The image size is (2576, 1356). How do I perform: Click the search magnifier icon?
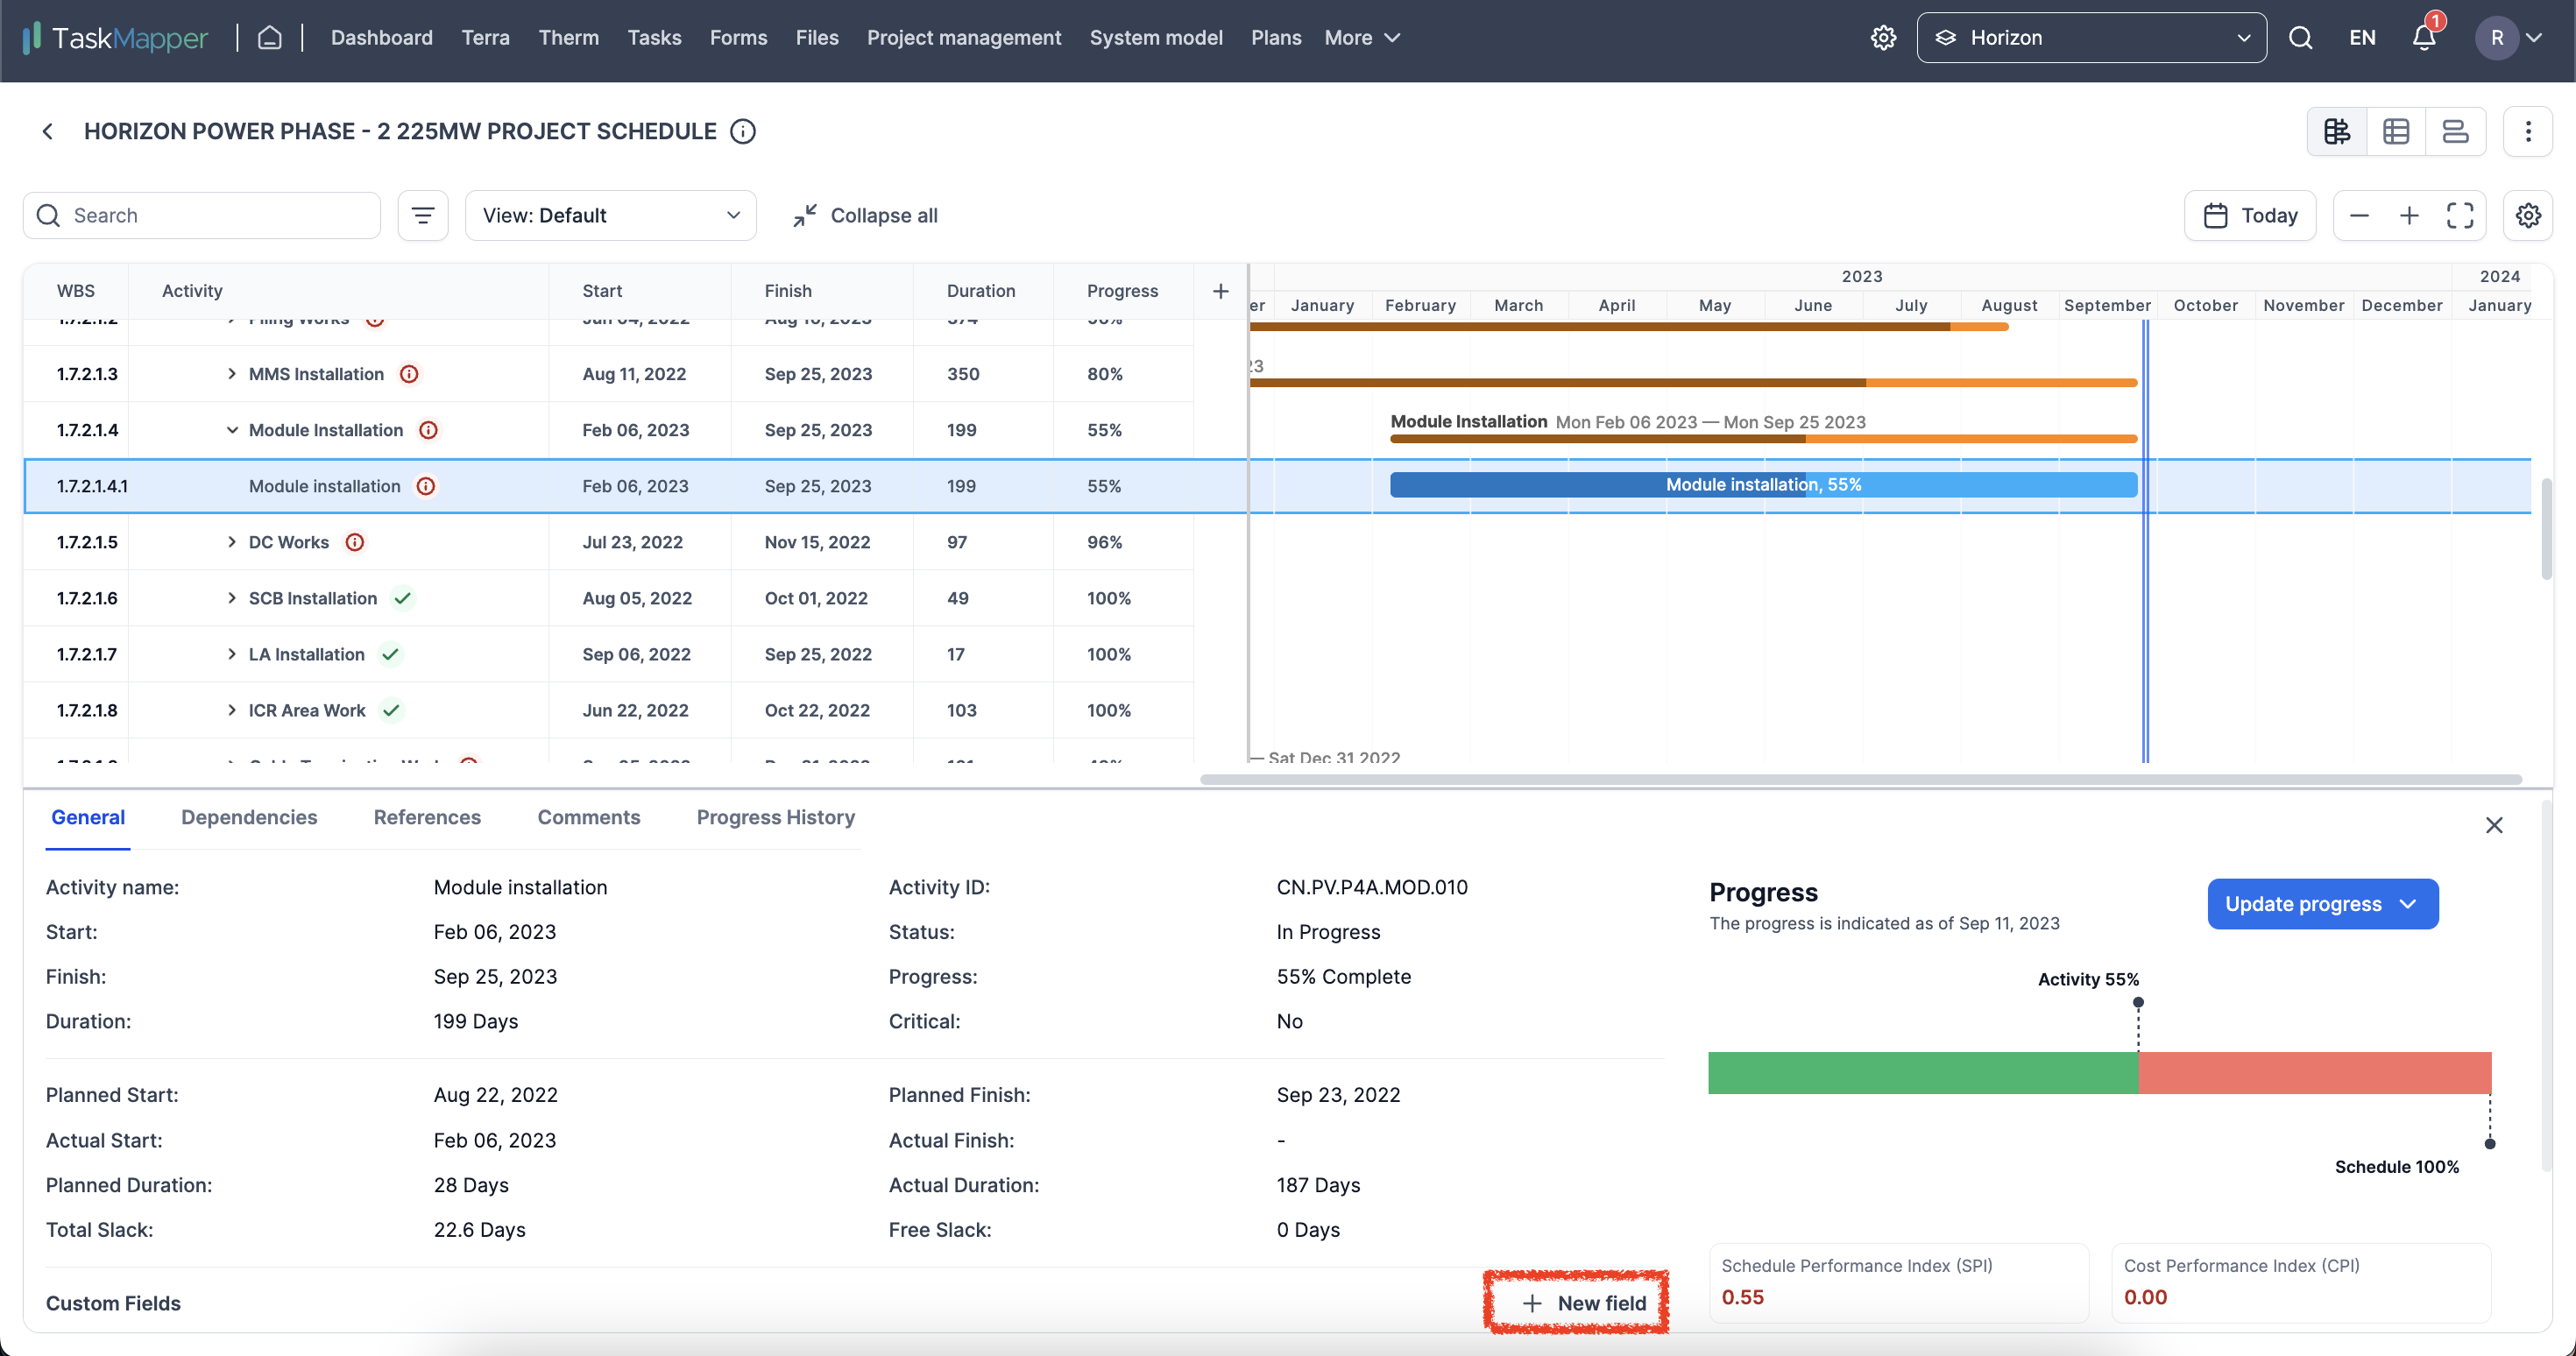click(x=2300, y=38)
